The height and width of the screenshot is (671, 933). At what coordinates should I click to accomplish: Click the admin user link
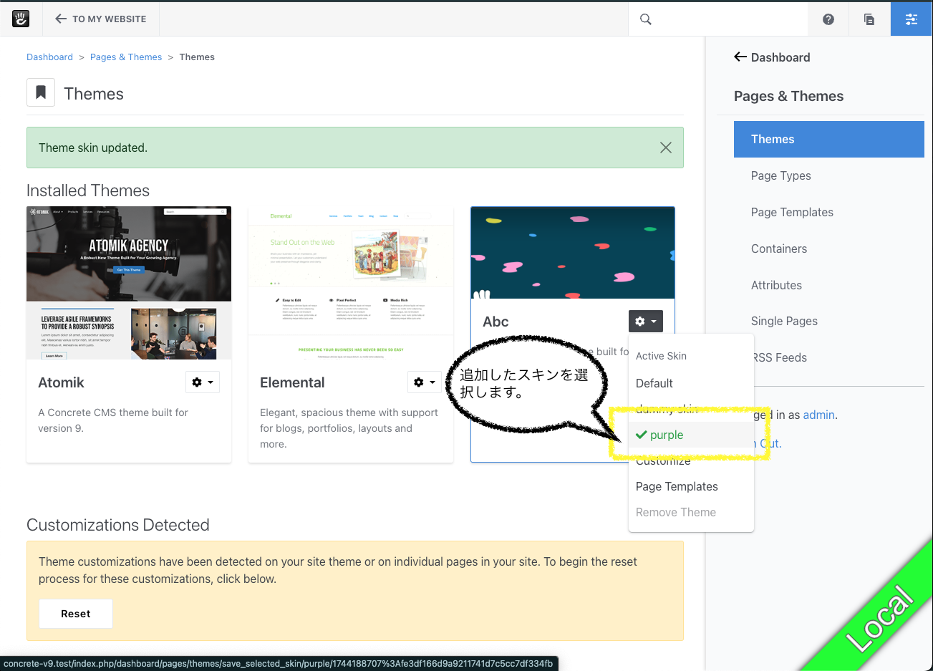coord(818,415)
